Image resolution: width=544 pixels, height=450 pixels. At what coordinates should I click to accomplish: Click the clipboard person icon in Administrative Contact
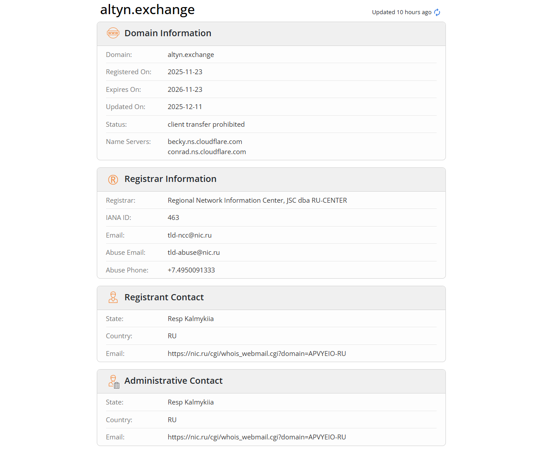coord(114,382)
